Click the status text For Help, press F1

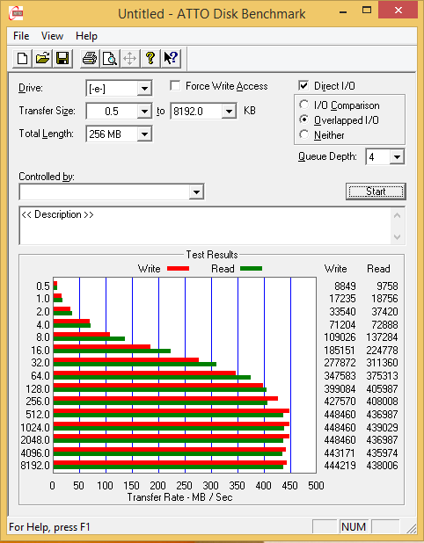click(x=49, y=527)
